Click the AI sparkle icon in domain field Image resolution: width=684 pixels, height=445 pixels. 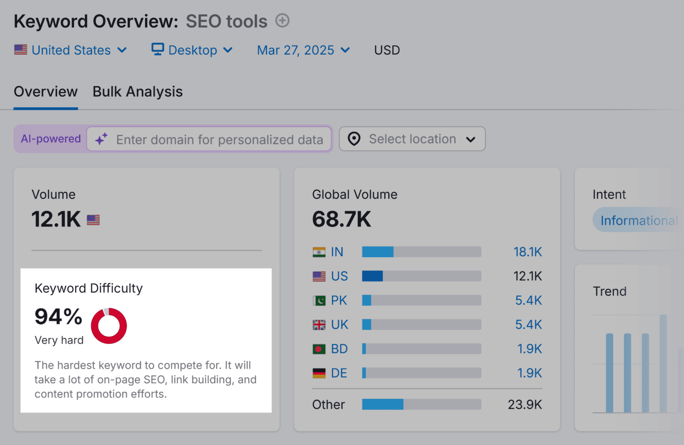101,139
